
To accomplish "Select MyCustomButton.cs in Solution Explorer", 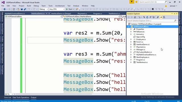I will tap(144, 52).
